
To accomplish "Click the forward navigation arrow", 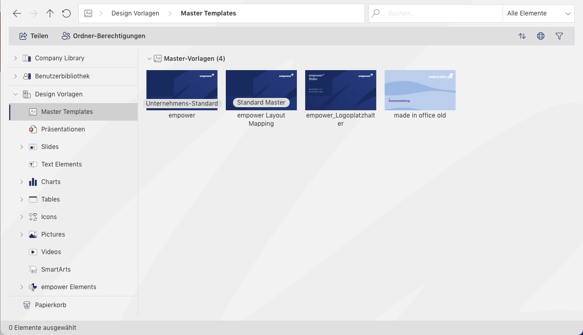I will (x=34, y=13).
